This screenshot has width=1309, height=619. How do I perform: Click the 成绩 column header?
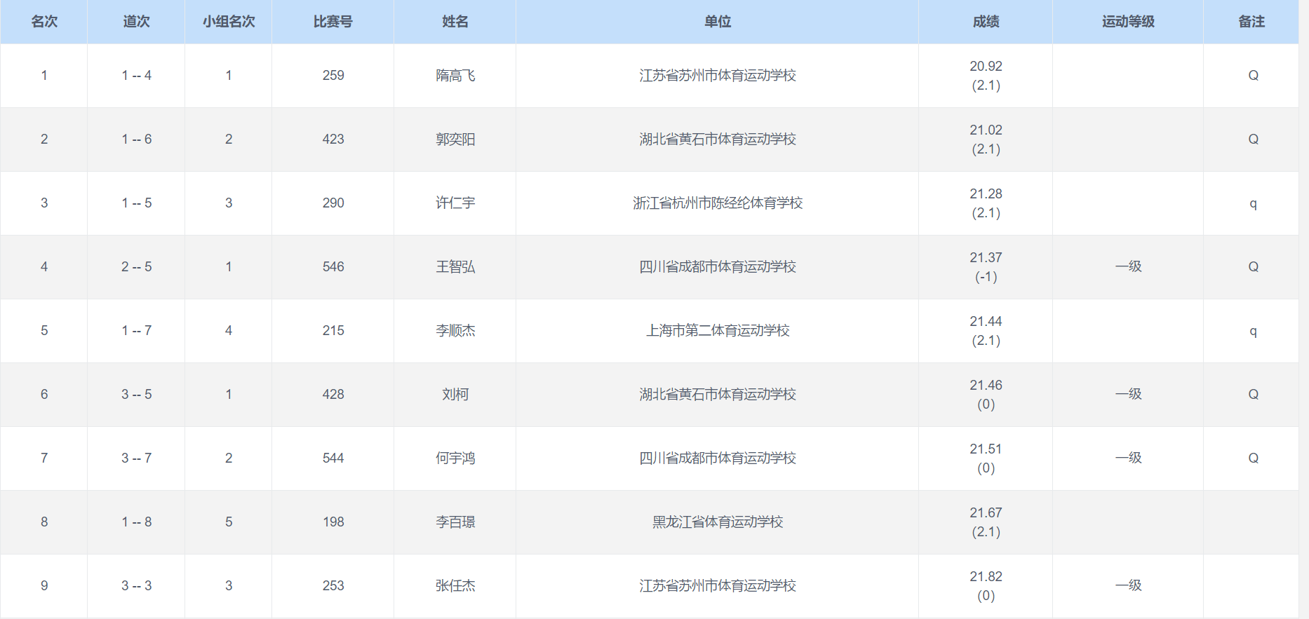point(986,22)
